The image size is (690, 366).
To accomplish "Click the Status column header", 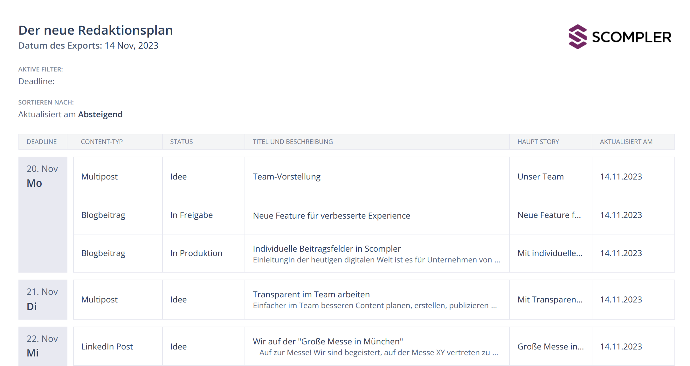I will point(181,142).
